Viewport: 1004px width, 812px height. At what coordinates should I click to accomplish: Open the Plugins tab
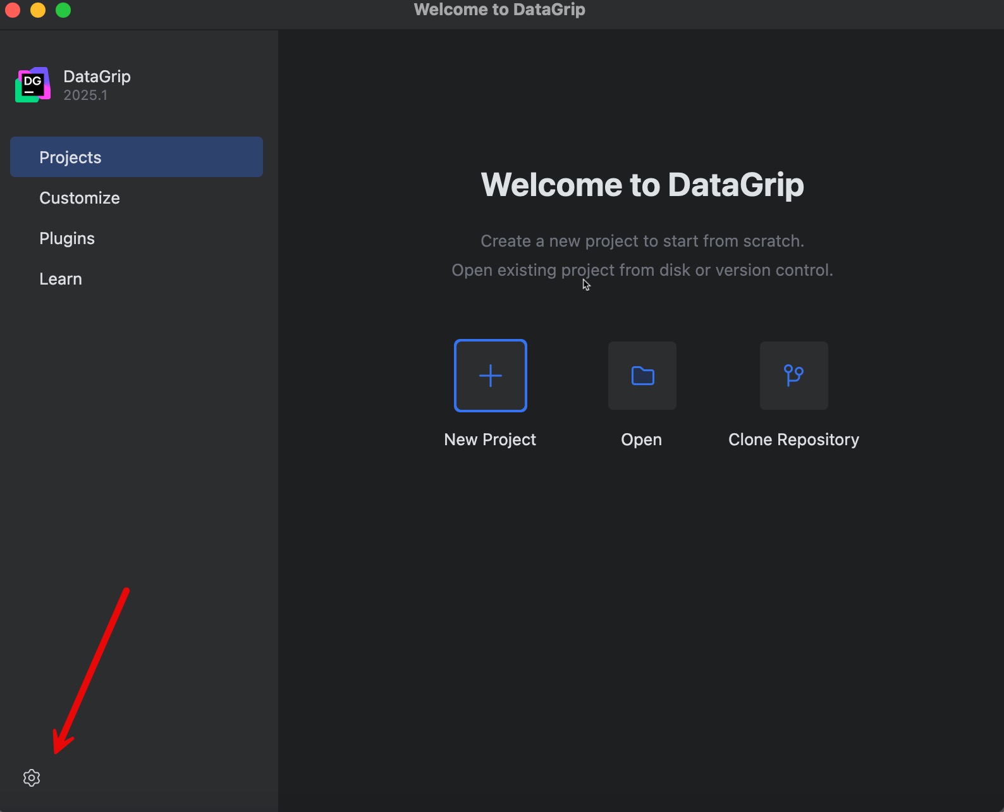67,238
